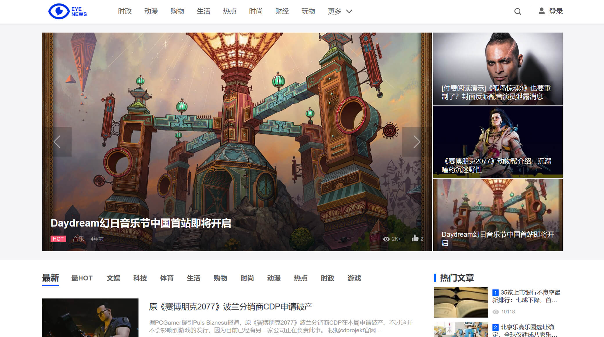Open the 财经 top navigation item

click(x=282, y=11)
